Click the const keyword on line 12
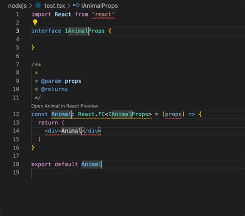Image resolution: width=245 pixels, height=216 pixels. (39, 114)
